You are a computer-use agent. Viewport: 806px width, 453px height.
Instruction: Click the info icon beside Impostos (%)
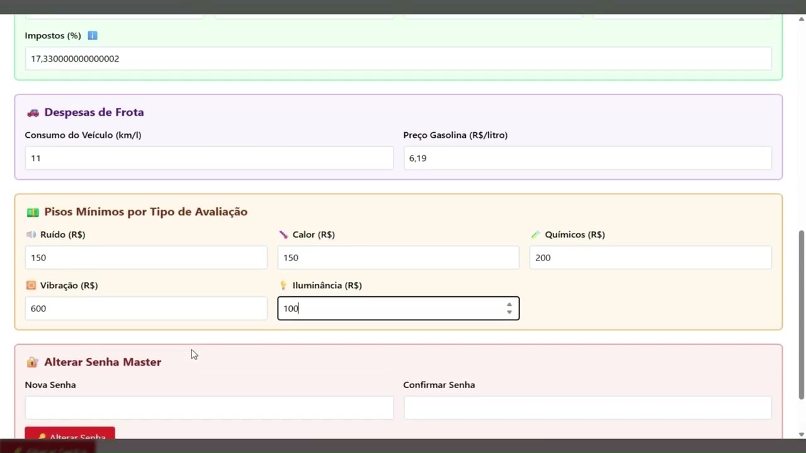click(x=93, y=36)
